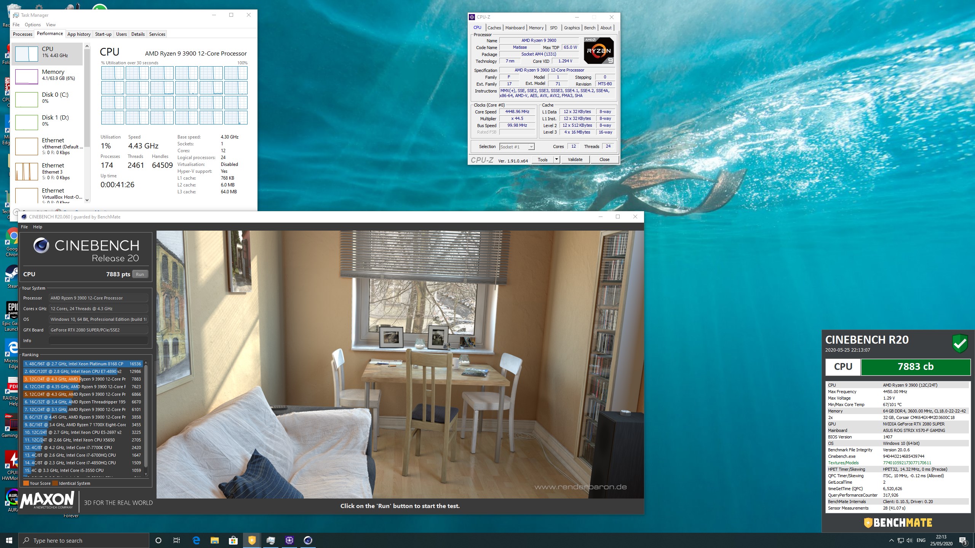The width and height of the screenshot is (975, 548).
Task: Select Ethernet 3 performance item
Action: coord(47,171)
